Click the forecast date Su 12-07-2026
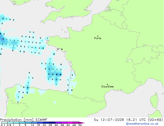 (109, 120)
